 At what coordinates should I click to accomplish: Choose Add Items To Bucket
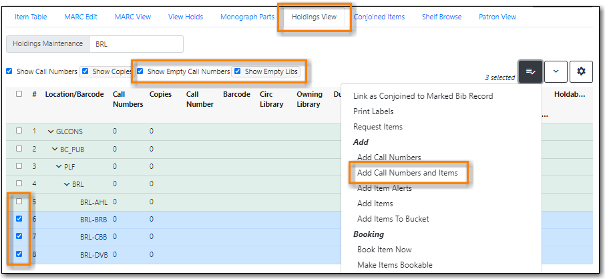(393, 219)
